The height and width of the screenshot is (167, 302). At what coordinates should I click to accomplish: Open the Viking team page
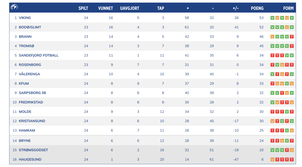[25, 18]
